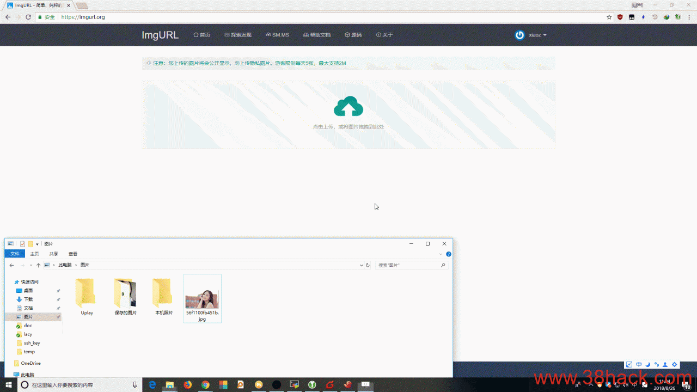
Task: Open the Explorer help icon
Action: tap(449, 254)
